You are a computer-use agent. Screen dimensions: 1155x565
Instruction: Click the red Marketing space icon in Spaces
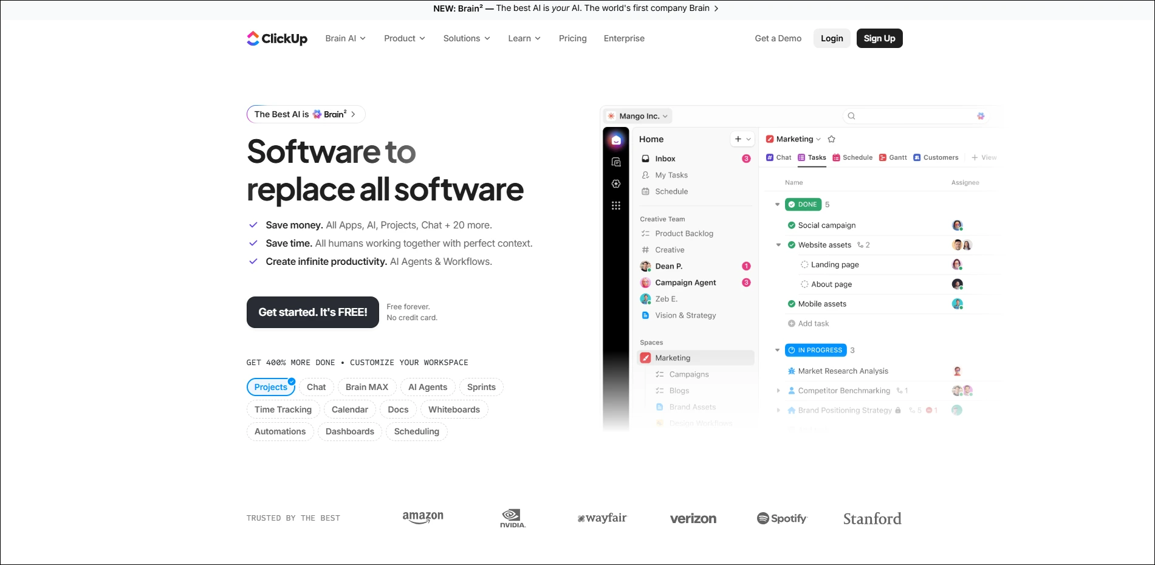tap(645, 358)
